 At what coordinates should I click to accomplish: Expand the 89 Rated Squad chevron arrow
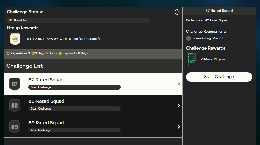(179, 127)
